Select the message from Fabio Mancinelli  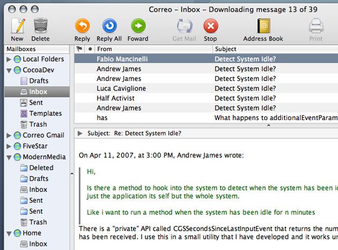pyautogui.click(x=207, y=59)
